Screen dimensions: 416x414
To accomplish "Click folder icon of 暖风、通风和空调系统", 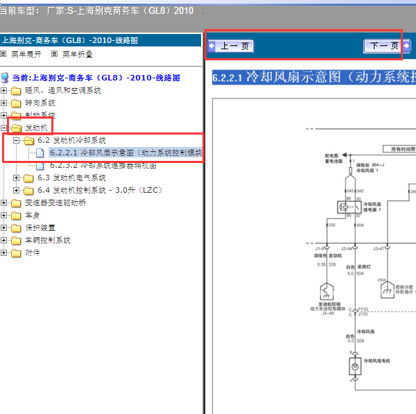I will [16, 91].
